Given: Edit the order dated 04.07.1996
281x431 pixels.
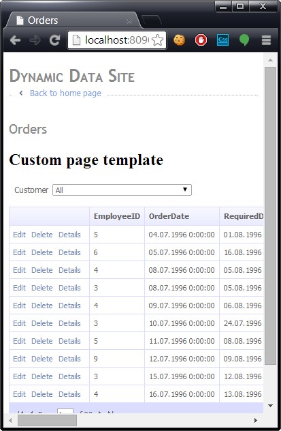Looking at the screenshot, I should [20, 235].
